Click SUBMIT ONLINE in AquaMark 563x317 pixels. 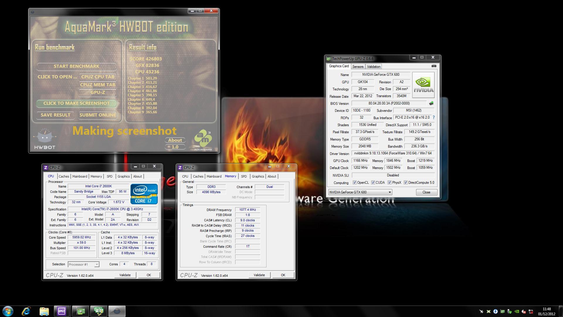click(98, 115)
